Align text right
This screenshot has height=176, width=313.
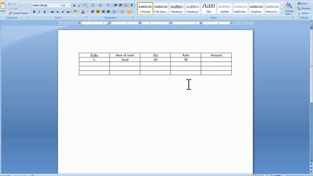point(103,12)
